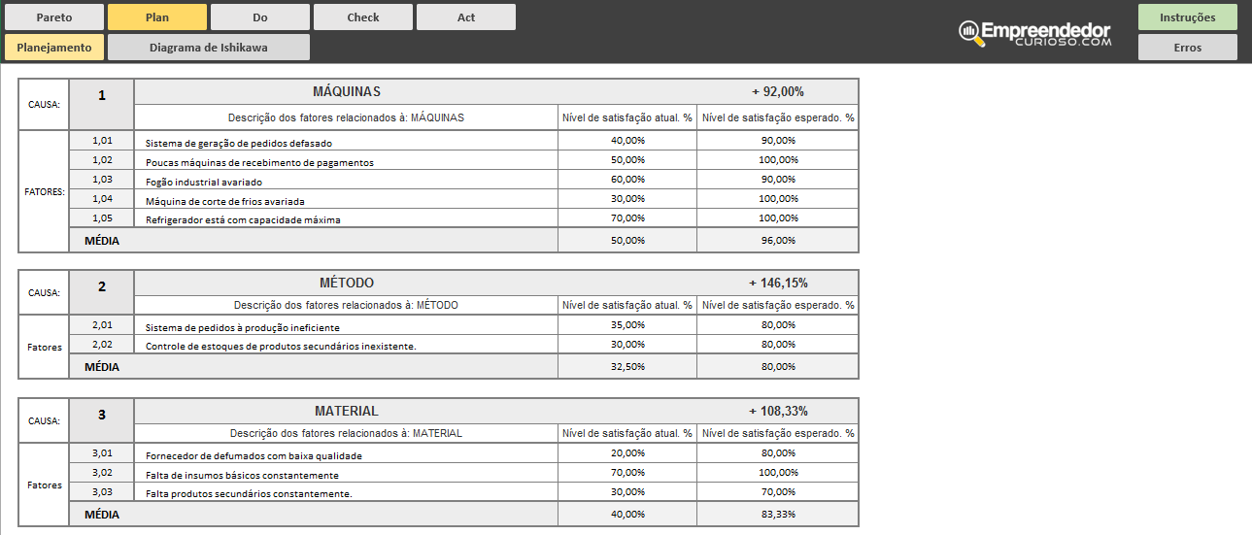1252x535 pixels.
Task: Click factor number 1,05
Action: [x=102, y=218]
